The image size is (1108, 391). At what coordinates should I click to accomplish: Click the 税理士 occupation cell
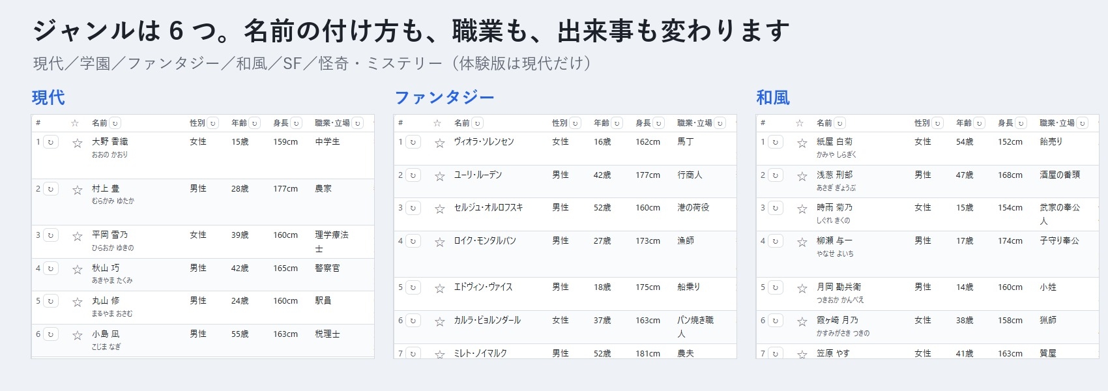tap(327, 334)
